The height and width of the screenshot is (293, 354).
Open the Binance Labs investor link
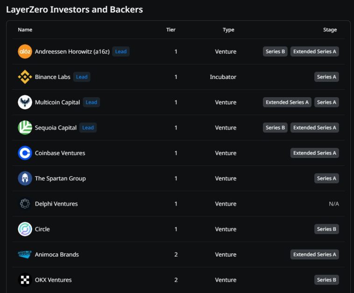click(x=52, y=77)
